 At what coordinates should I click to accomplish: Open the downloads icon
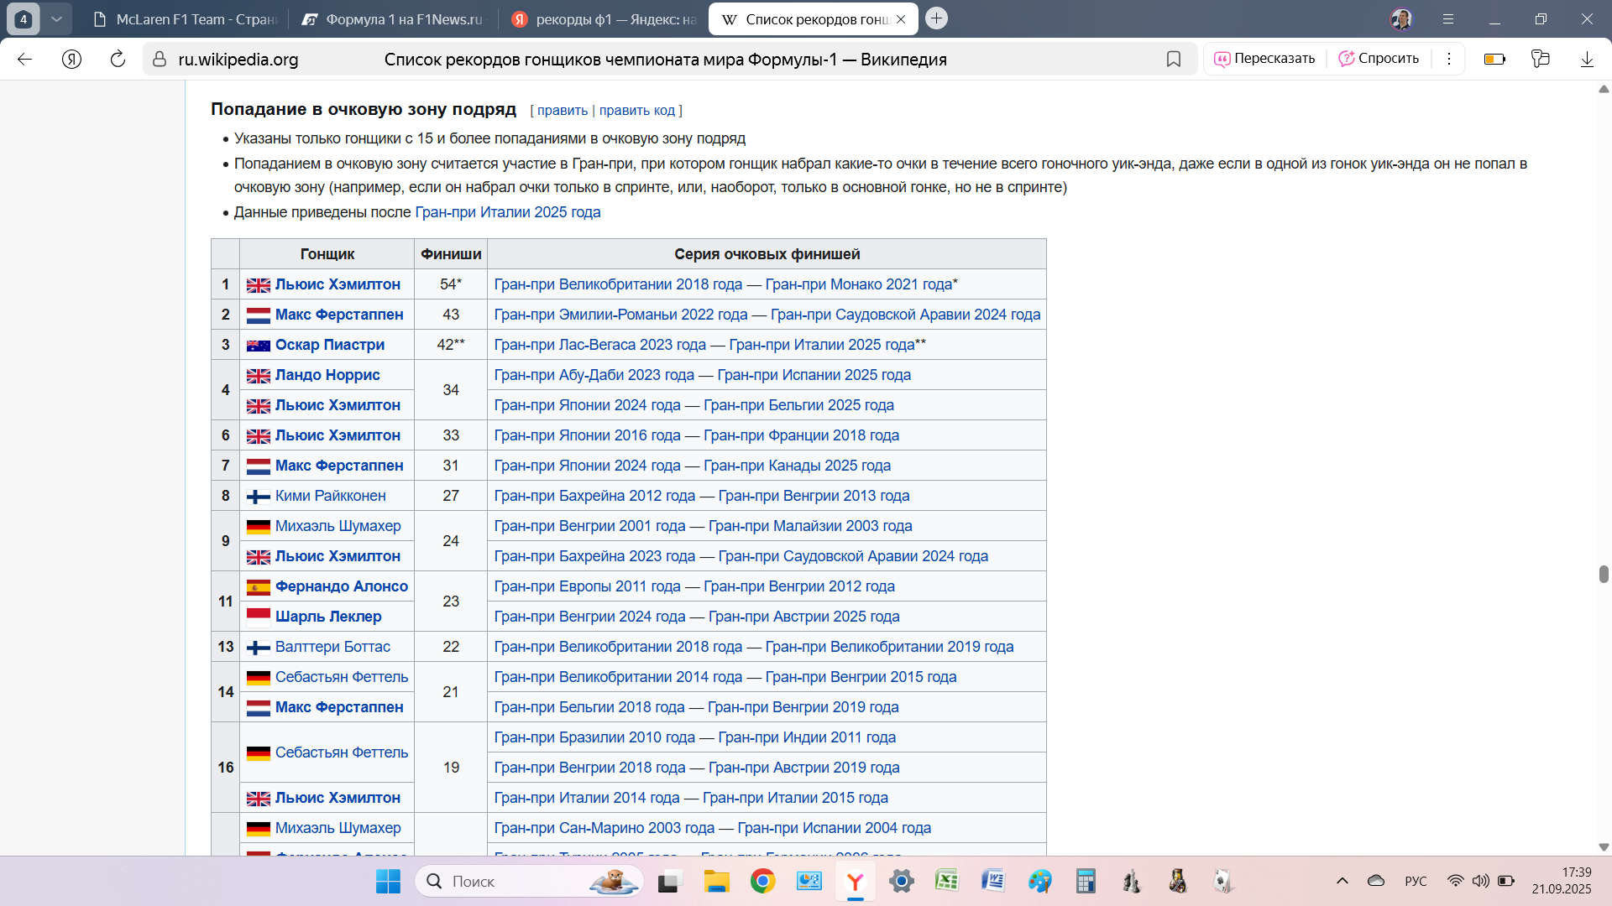click(1587, 59)
